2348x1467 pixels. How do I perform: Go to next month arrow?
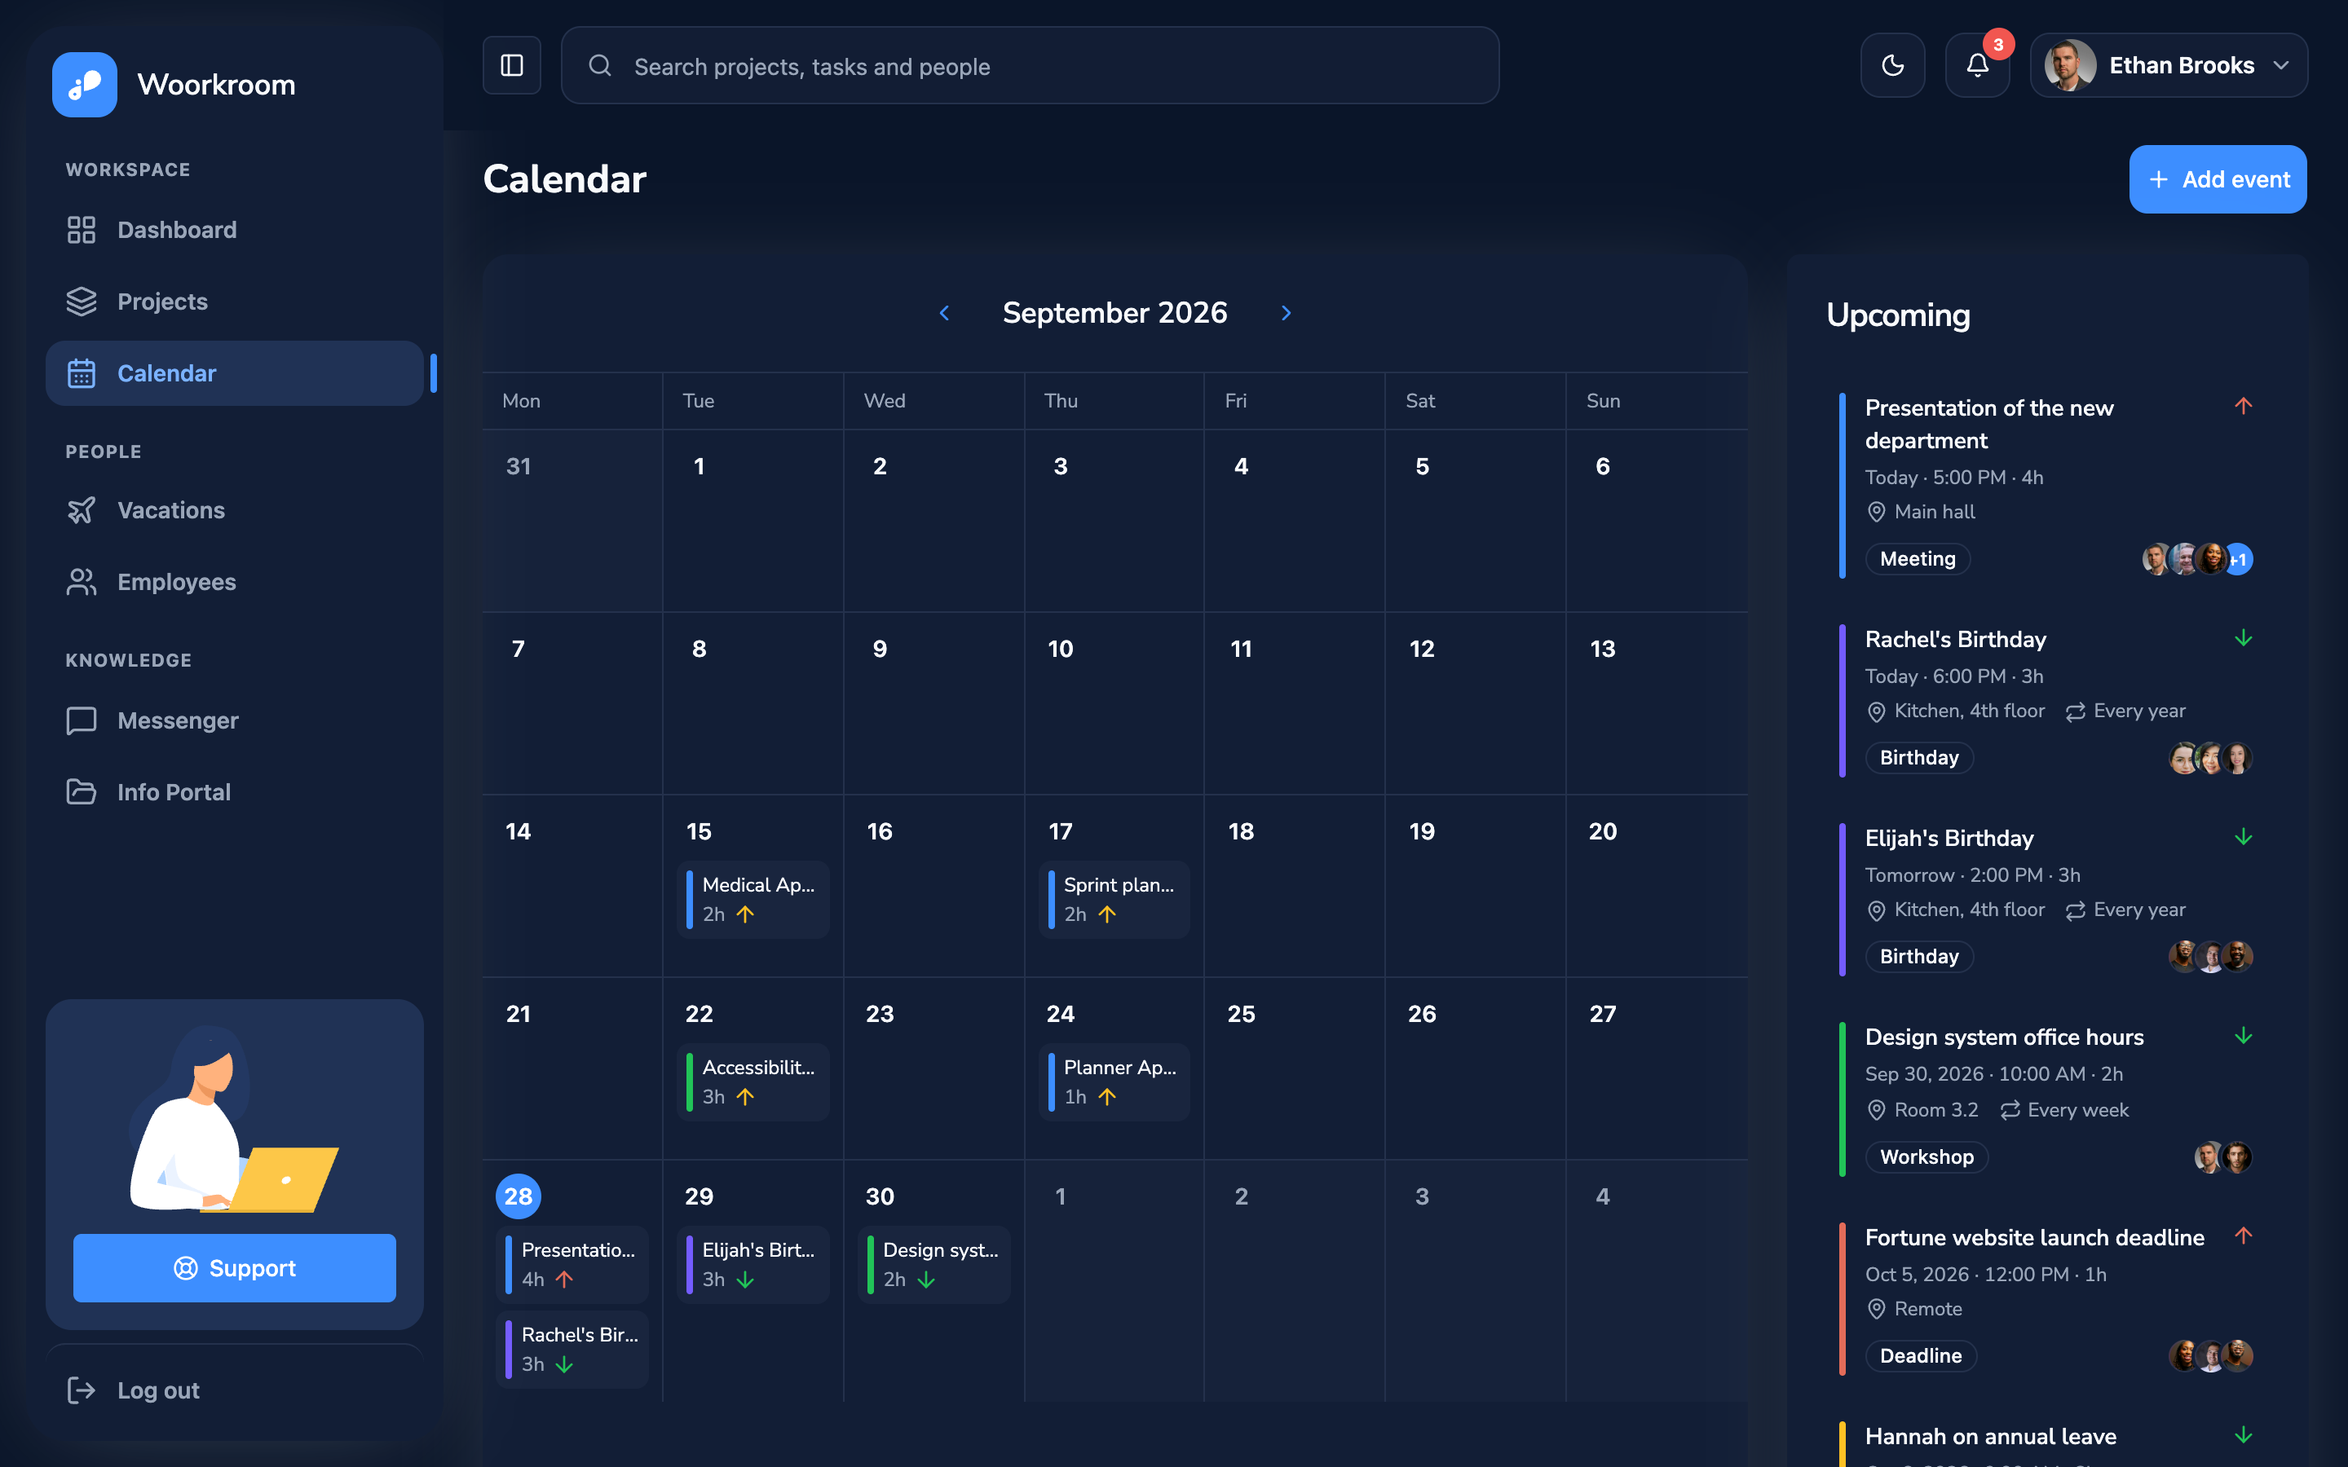point(1286,312)
